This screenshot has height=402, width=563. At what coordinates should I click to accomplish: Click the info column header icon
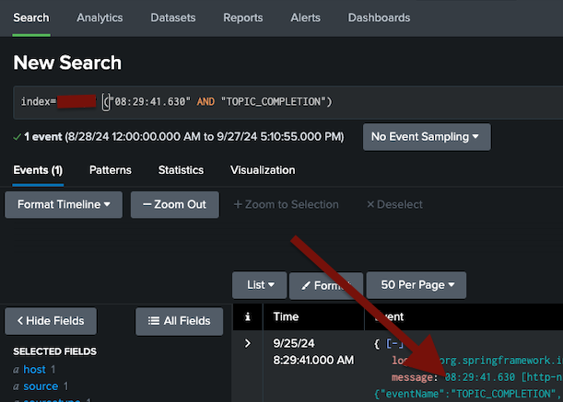(x=247, y=316)
